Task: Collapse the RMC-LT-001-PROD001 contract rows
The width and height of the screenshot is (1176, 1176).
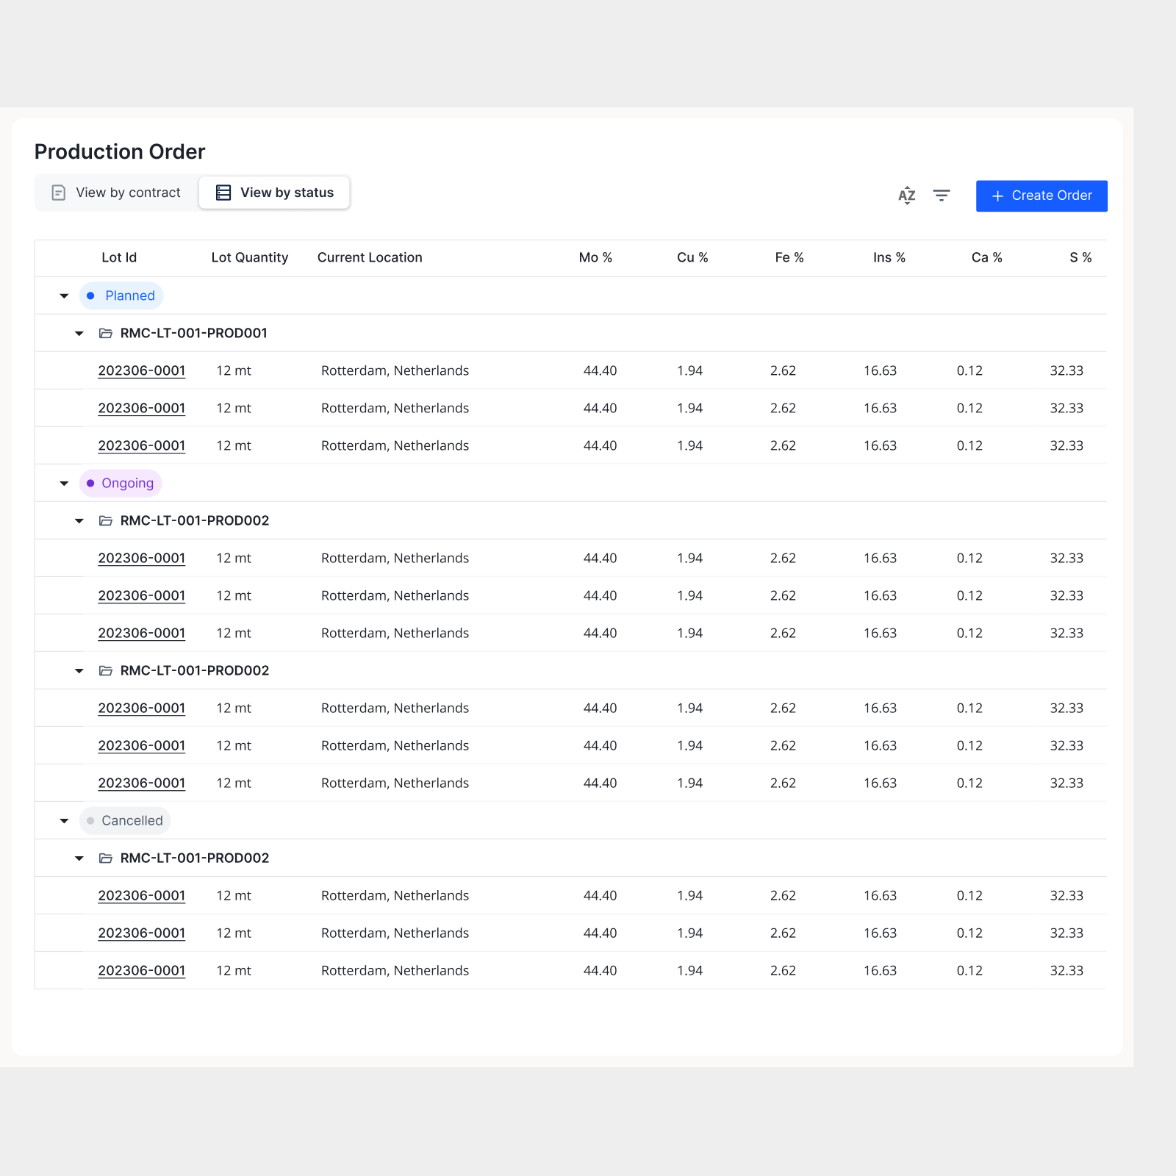Action: coord(79,333)
